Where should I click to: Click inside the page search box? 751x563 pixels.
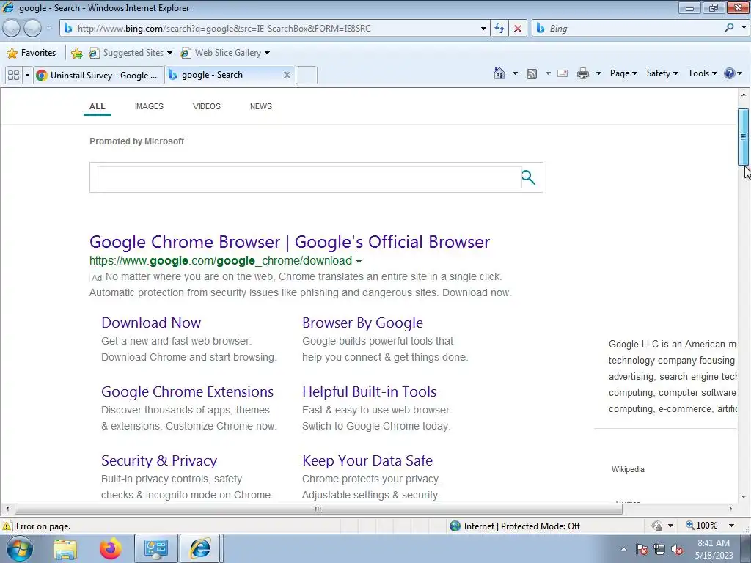click(309, 177)
